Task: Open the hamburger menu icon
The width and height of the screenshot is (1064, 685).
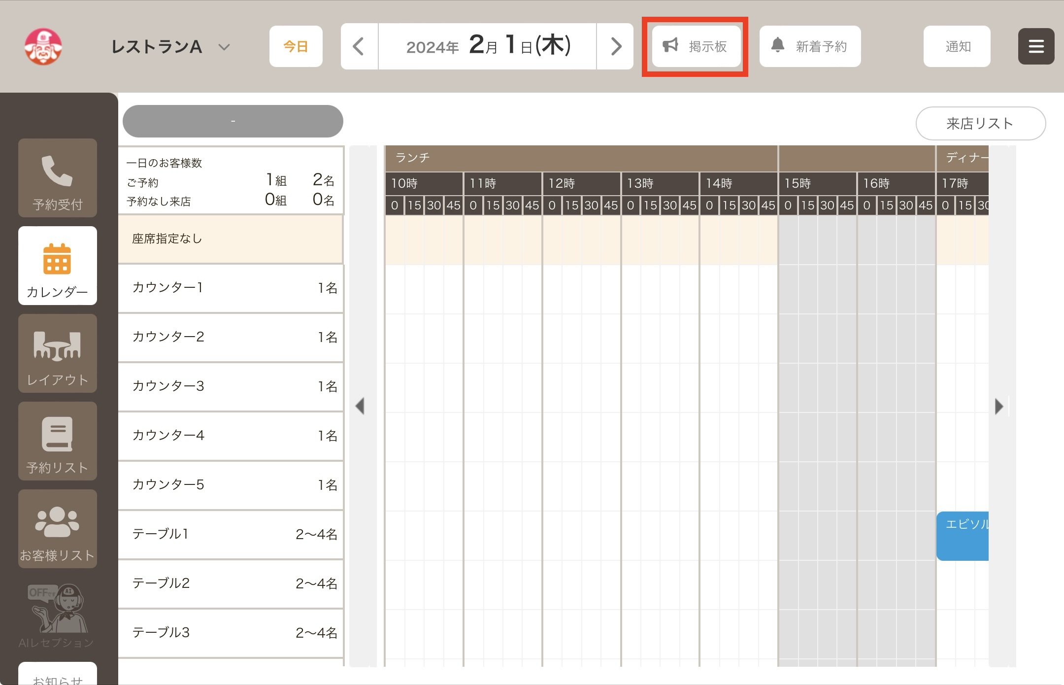Action: click(1036, 46)
